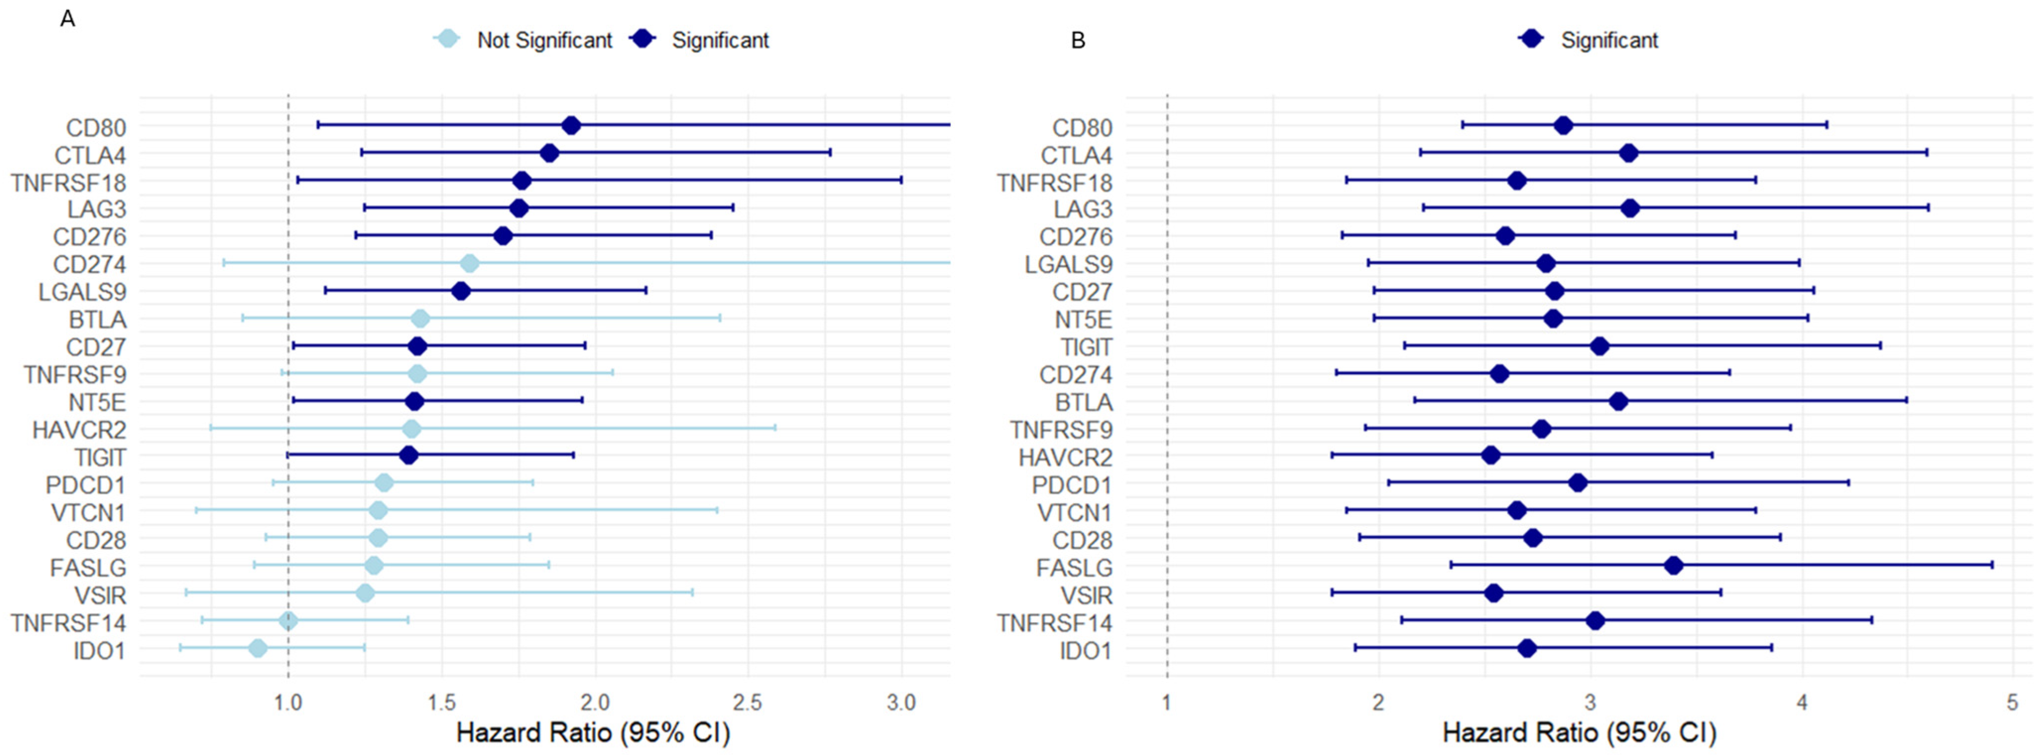Select the CD80 hazard ratio point in panel A
The height and width of the screenshot is (755, 2042).
pyautogui.click(x=571, y=125)
